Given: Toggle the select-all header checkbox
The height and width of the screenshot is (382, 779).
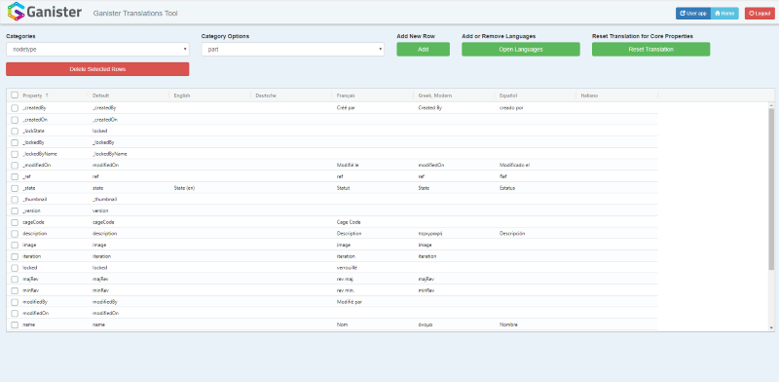Looking at the screenshot, I should [x=15, y=95].
